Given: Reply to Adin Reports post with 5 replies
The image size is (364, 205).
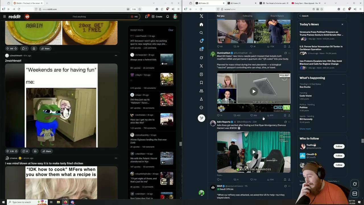Looking at the screenshot, I should [x=219, y=180].
